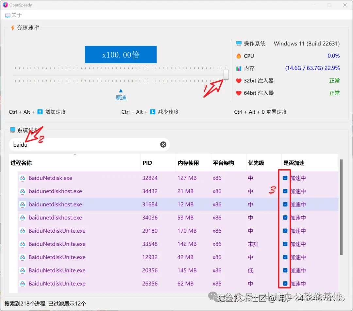Viewport: 353px width, 311px height.
Task: Select PID 31684 cell
Action: [150, 204]
